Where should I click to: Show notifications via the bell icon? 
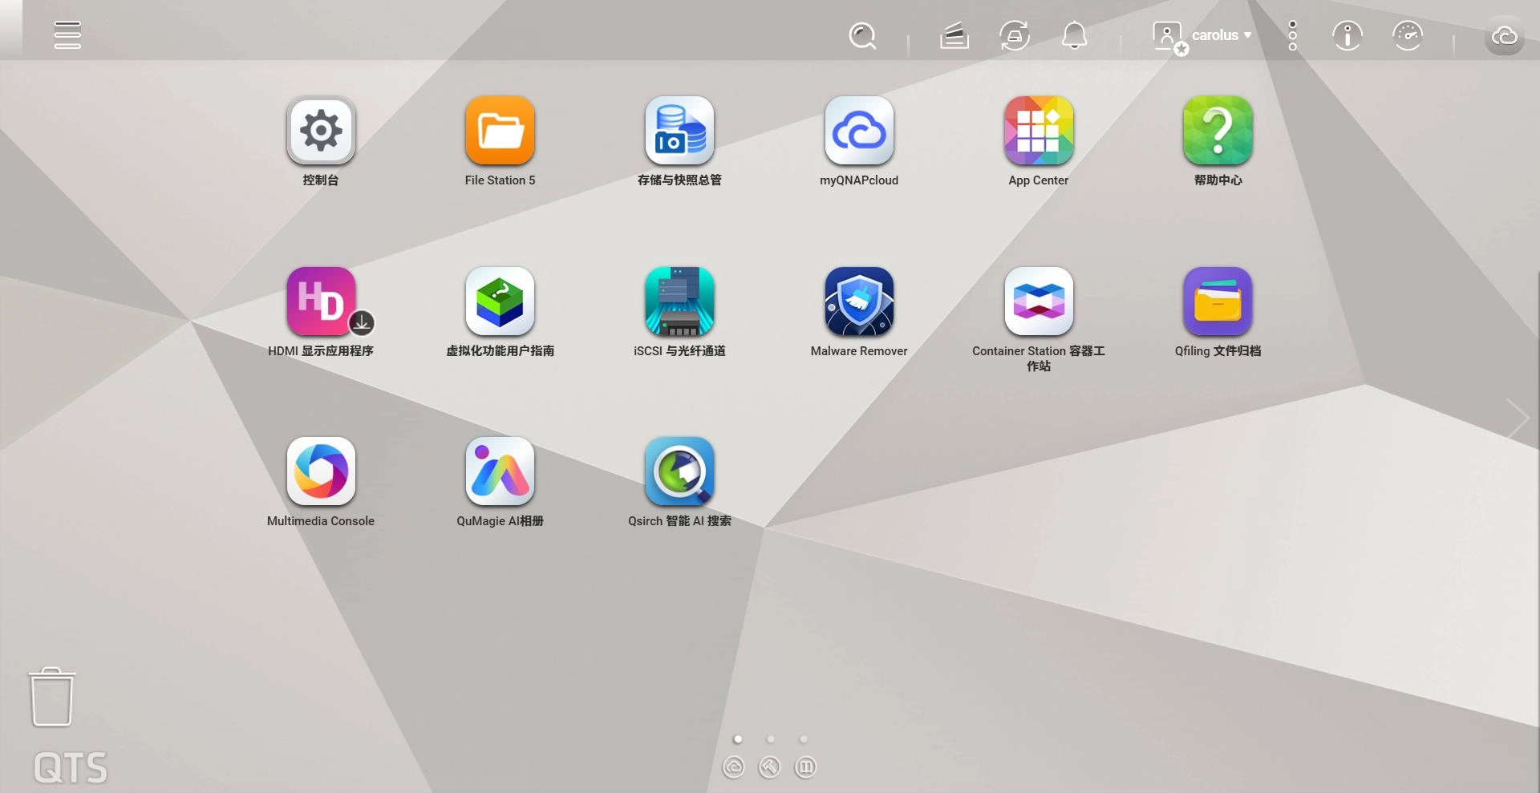[x=1074, y=35]
